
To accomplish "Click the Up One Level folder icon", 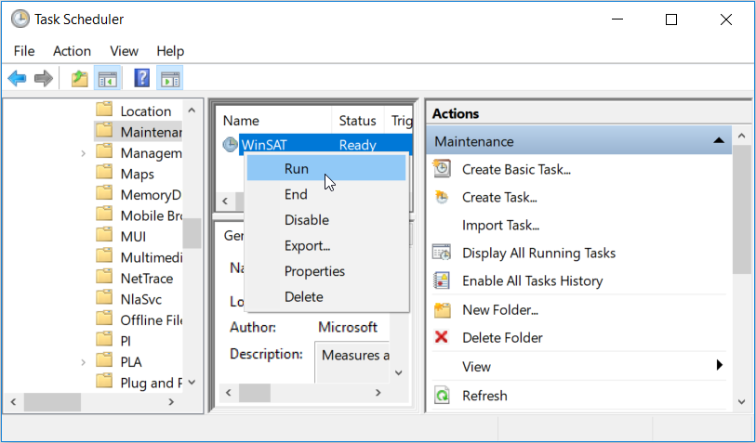I will point(80,78).
